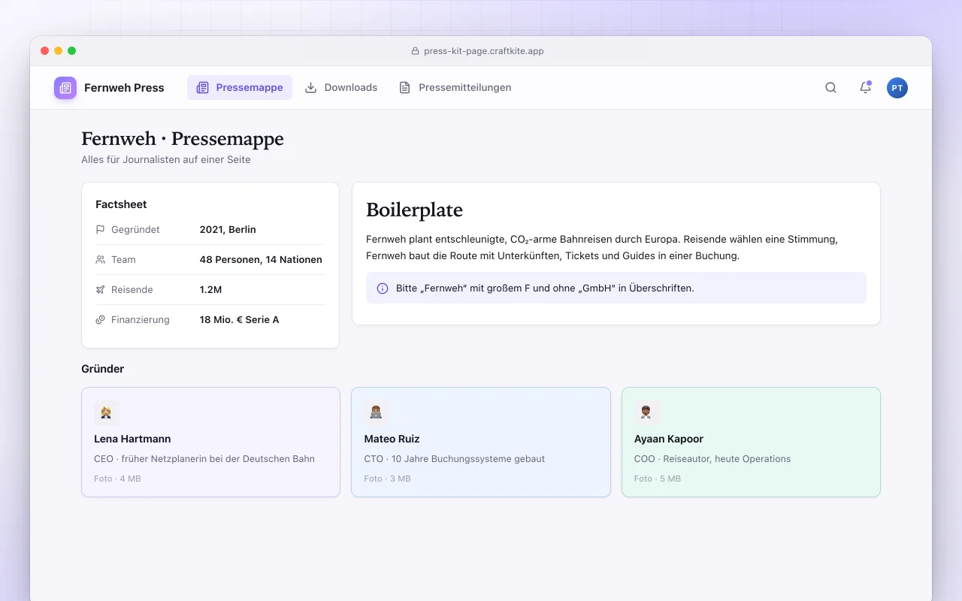Click the value "18 Mio. € Serie A"
The width and height of the screenshot is (962, 601).
pos(239,320)
